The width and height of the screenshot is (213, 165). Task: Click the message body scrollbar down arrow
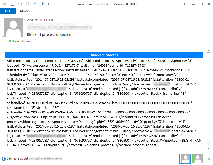(x=208, y=148)
